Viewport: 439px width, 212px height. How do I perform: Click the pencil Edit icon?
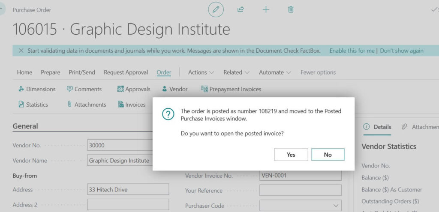point(216,9)
